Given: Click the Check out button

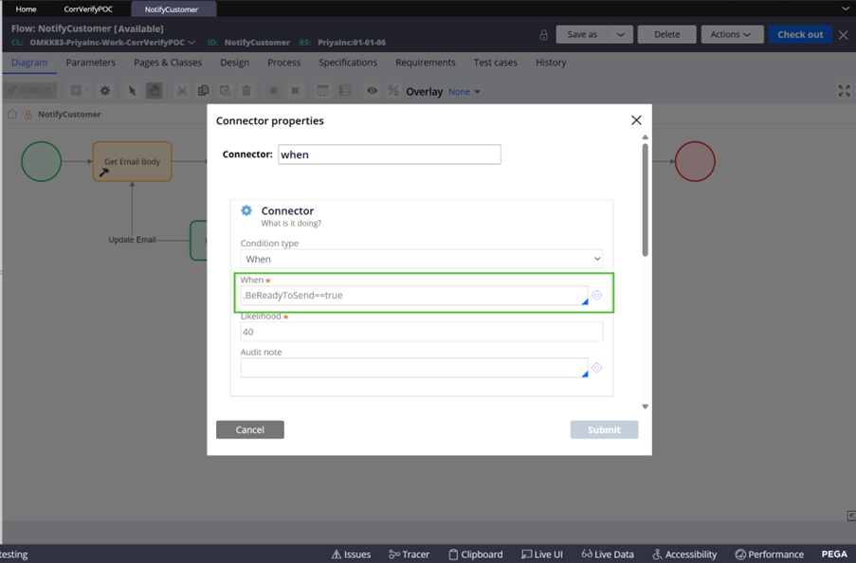Looking at the screenshot, I should pos(800,34).
